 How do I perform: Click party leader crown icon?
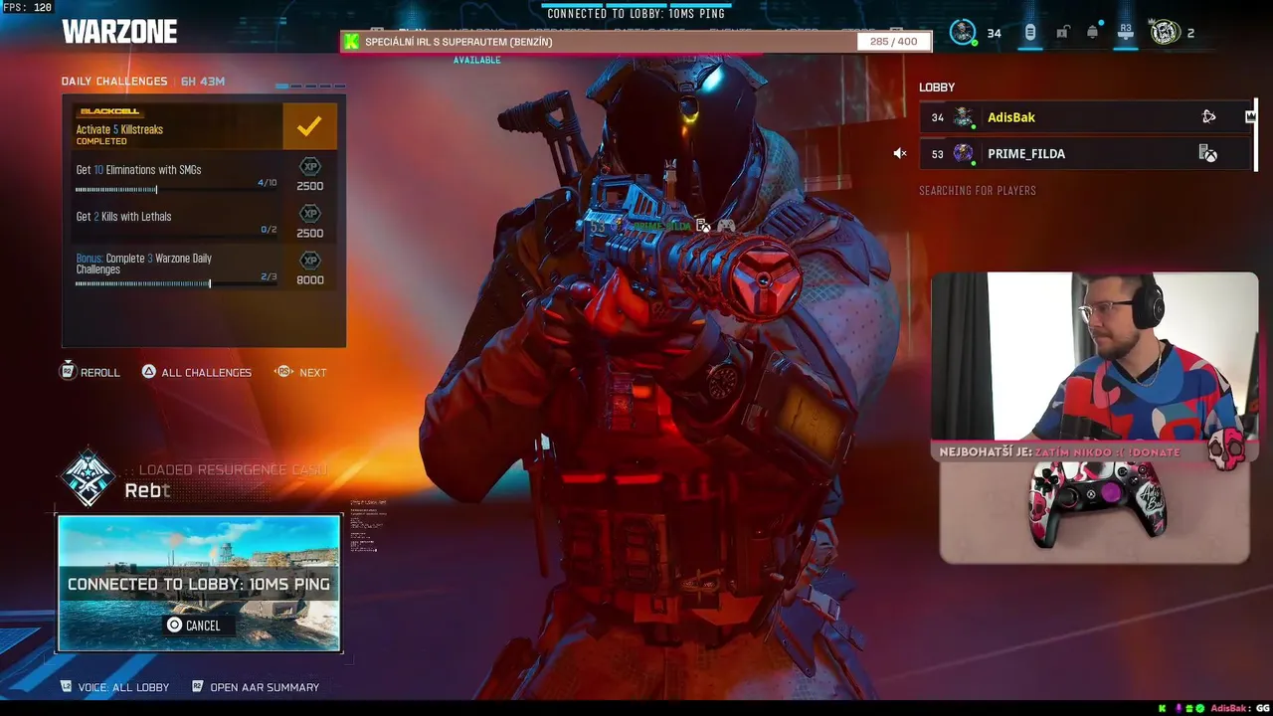click(1250, 117)
